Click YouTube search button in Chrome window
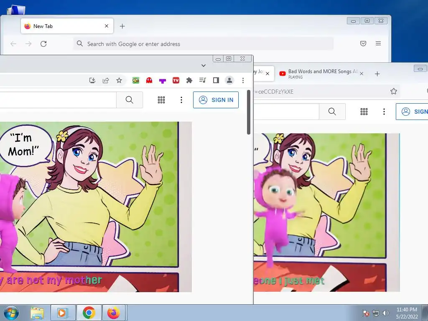The width and height of the screenshot is (428, 321). tap(130, 100)
